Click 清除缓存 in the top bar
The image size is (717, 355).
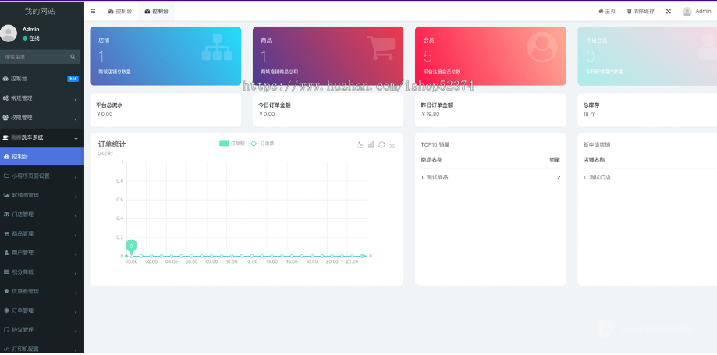point(641,12)
